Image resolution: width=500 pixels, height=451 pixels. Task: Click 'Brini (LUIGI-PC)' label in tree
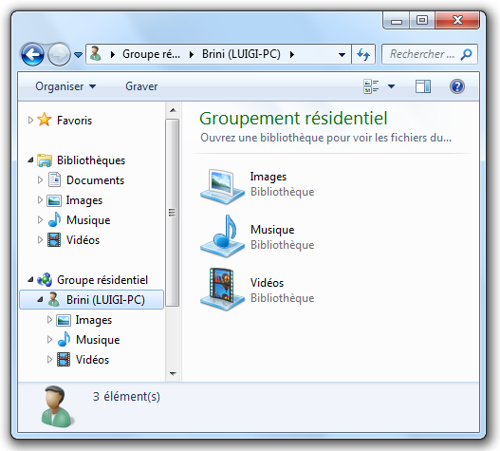pos(105,299)
